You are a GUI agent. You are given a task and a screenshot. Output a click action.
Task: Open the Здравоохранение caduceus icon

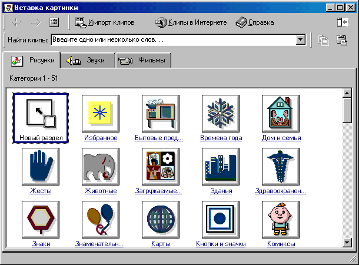[281, 167]
